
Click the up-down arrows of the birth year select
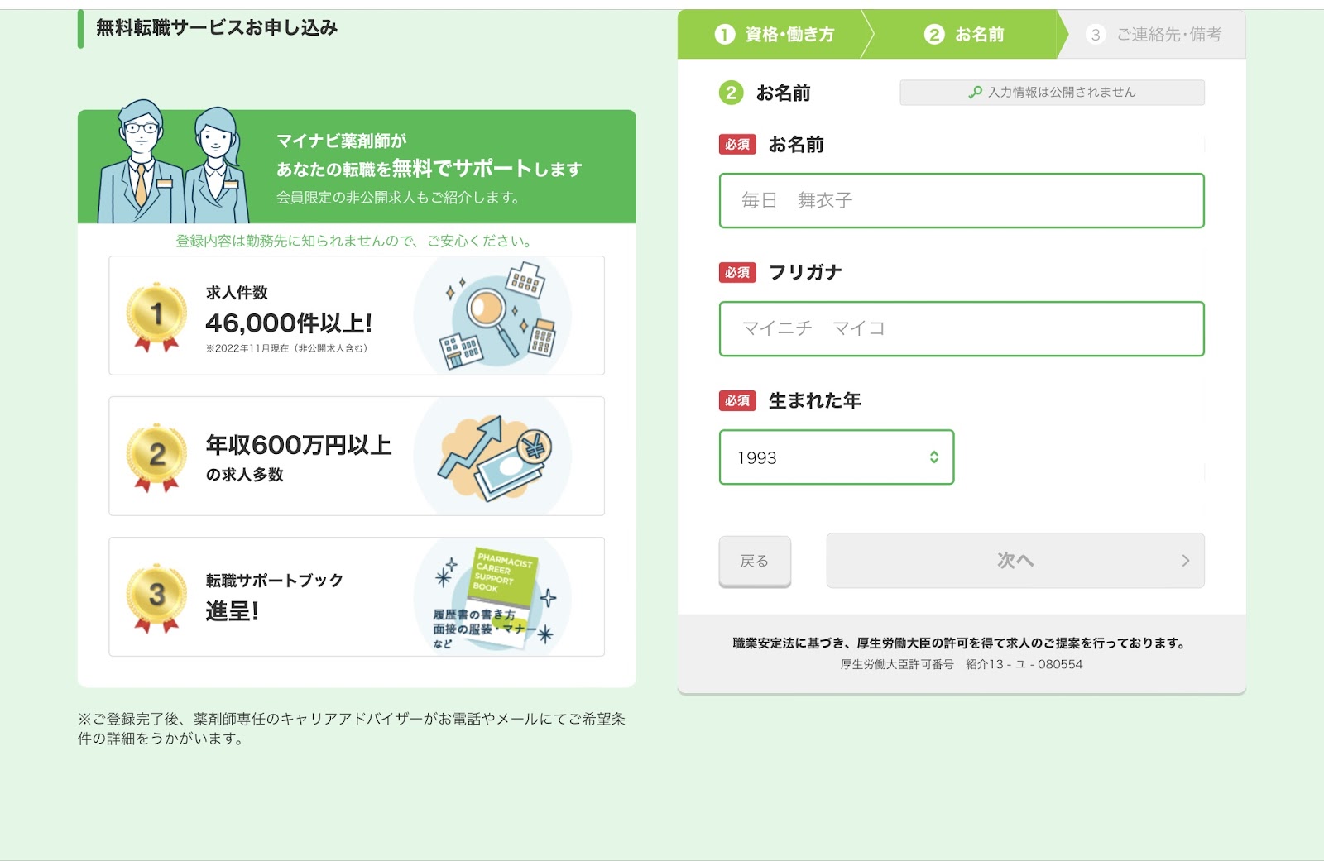click(x=933, y=457)
